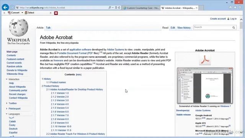This screenshot has width=245, height=138.
Task: Click the Wikipedia search magnifier button
Action: (234, 28)
